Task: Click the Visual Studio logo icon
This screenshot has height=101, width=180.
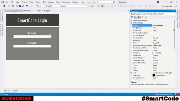Action: 3,2
